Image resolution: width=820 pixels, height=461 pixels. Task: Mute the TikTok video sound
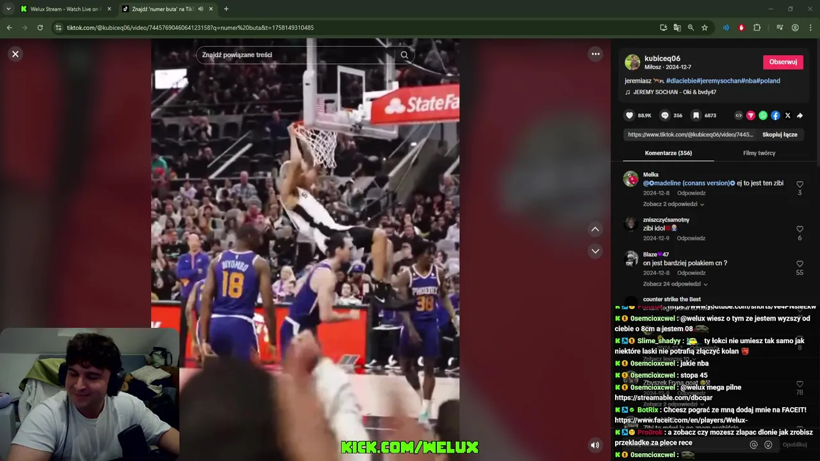595,445
